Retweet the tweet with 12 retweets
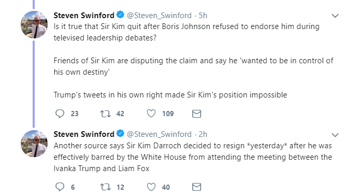 (105, 187)
